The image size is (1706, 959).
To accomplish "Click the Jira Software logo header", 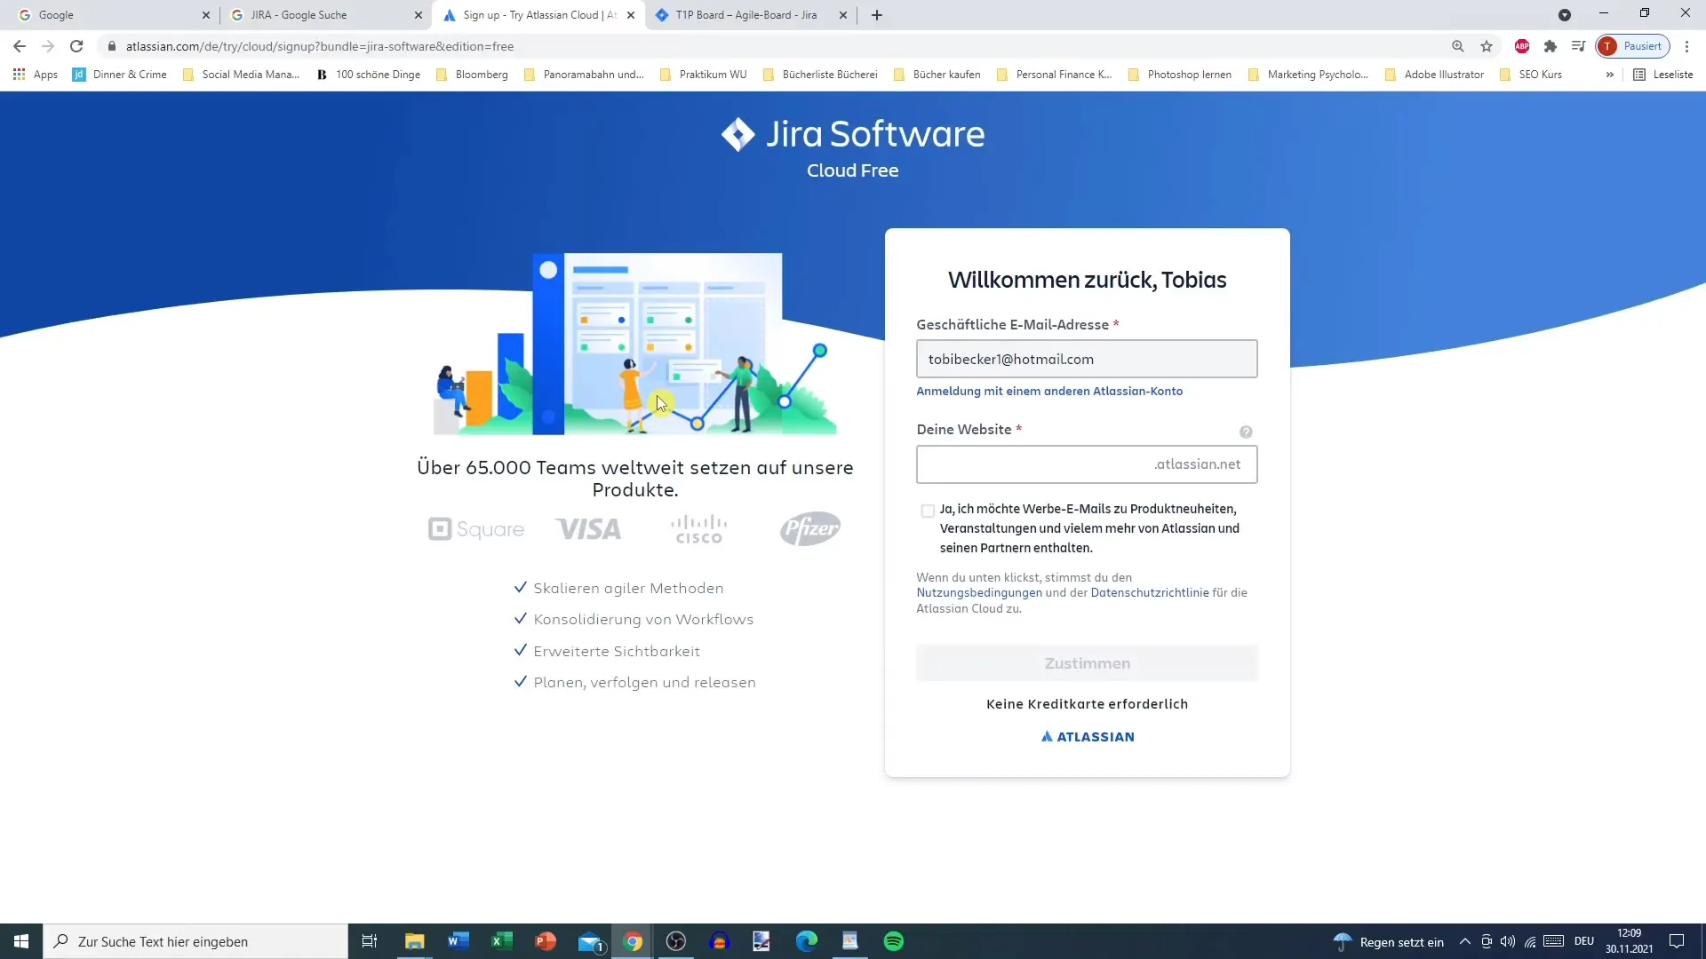I will tap(853, 135).
